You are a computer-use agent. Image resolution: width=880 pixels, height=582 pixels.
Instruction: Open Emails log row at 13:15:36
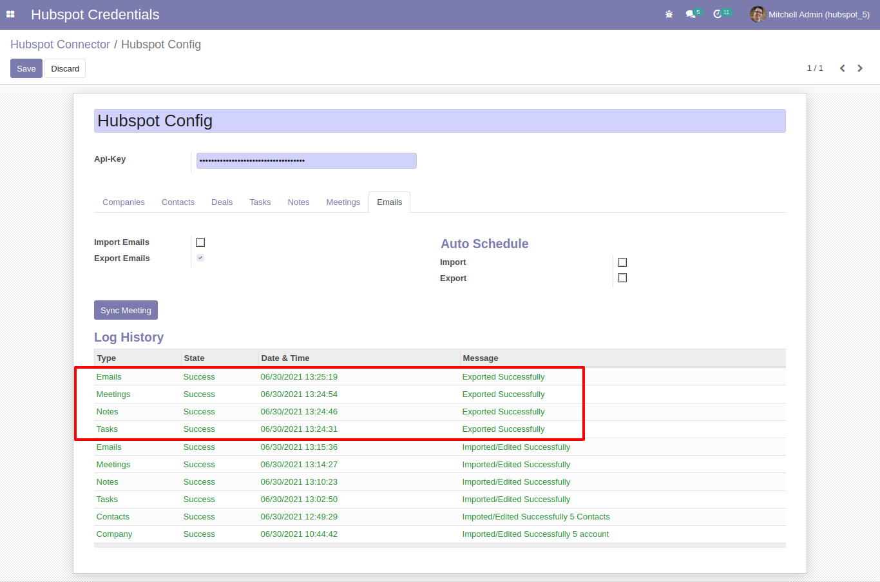pyautogui.click(x=440, y=447)
